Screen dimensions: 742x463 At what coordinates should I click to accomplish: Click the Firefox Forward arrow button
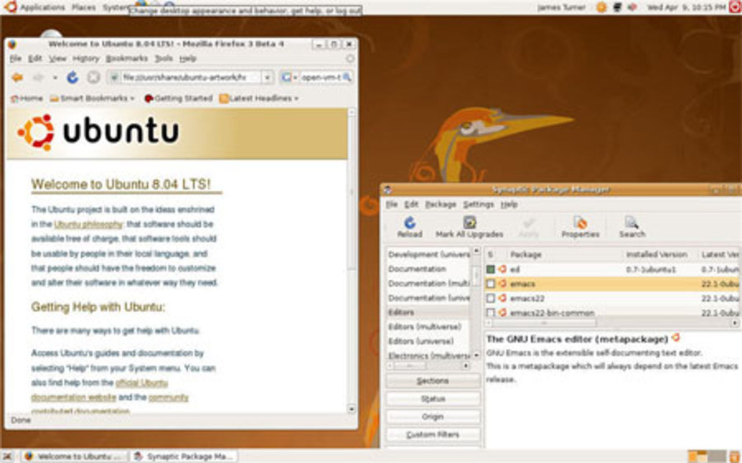pyautogui.click(x=38, y=78)
